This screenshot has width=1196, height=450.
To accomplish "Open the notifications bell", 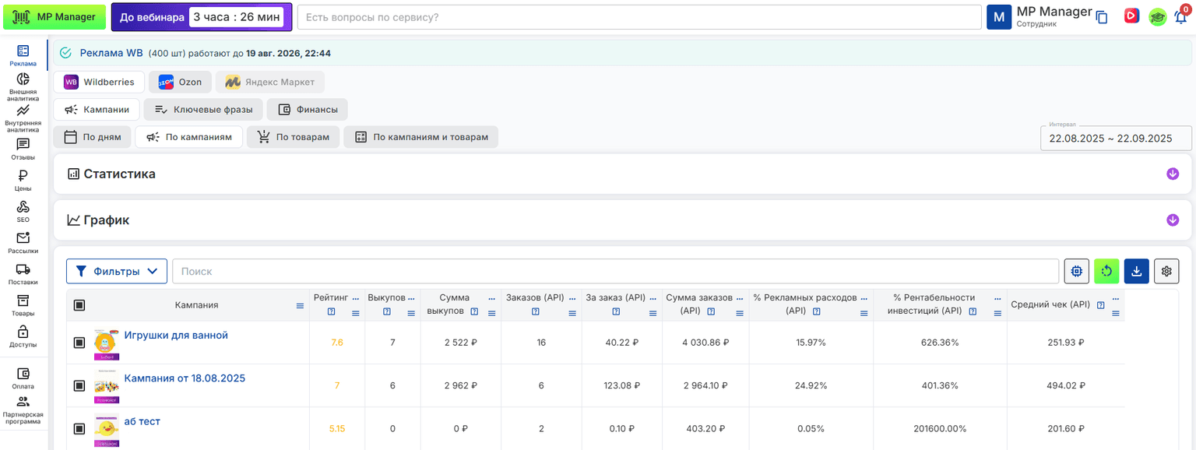I will [x=1180, y=16].
